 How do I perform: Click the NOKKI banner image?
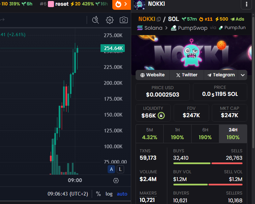(x=191, y=53)
